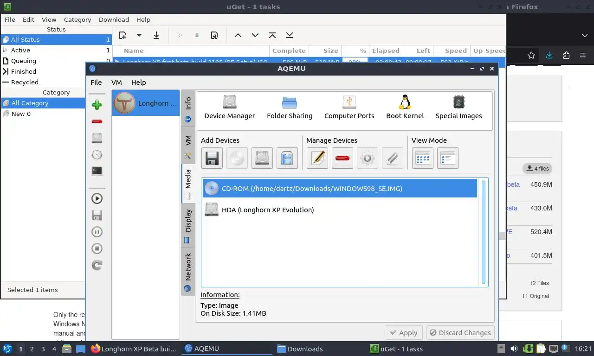Open Firefox hamburger menu
The image size is (594, 356).
pyautogui.click(x=583, y=55)
